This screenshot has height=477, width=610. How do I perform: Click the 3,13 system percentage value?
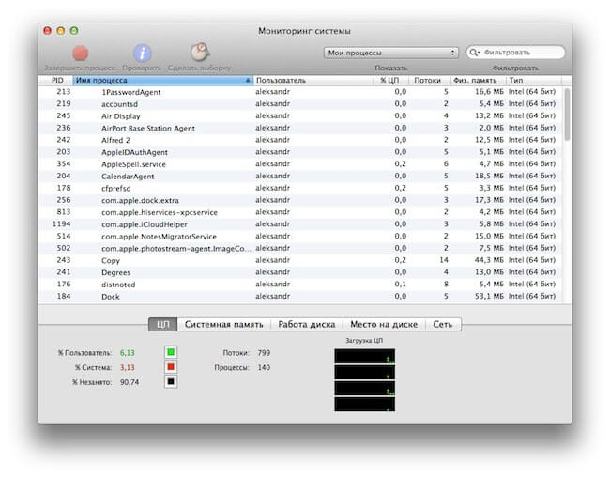point(128,367)
